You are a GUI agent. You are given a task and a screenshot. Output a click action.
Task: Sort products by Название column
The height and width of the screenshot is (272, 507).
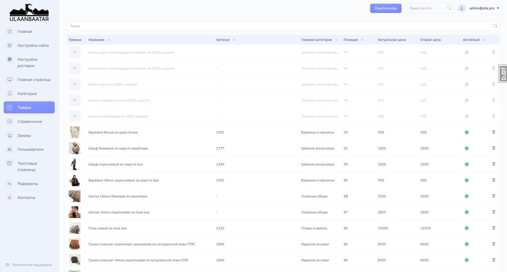pyautogui.click(x=109, y=40)
